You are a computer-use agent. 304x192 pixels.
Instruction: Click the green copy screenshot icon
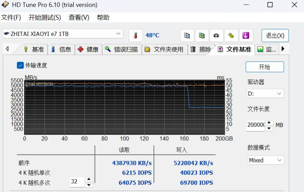[x=202, y=36]
